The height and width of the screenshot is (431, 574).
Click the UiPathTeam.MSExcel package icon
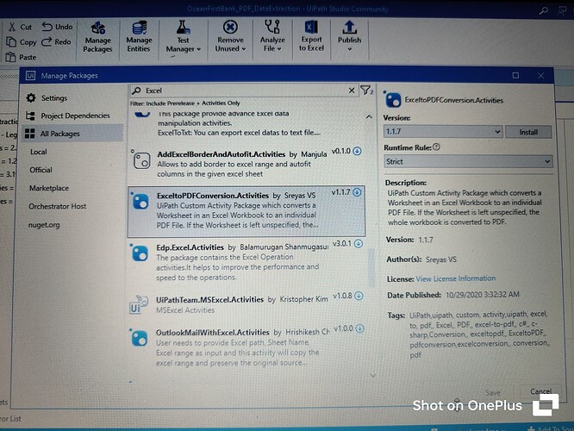click(139, 304)
